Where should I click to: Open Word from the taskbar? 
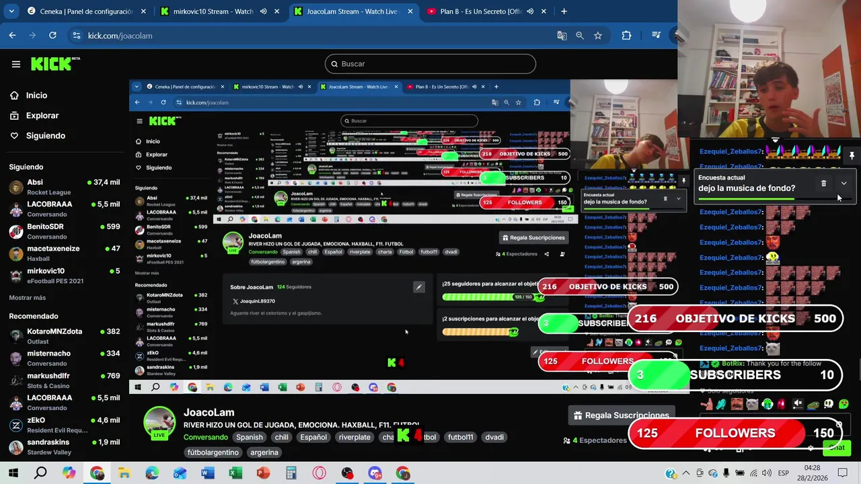pyautogui.click(x=207, y=473)
